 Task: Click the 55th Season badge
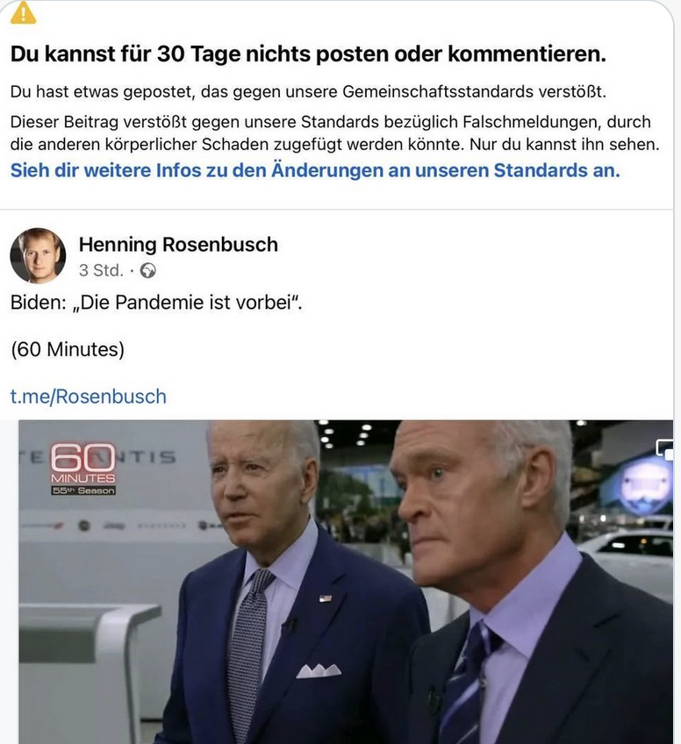point(83,490)
